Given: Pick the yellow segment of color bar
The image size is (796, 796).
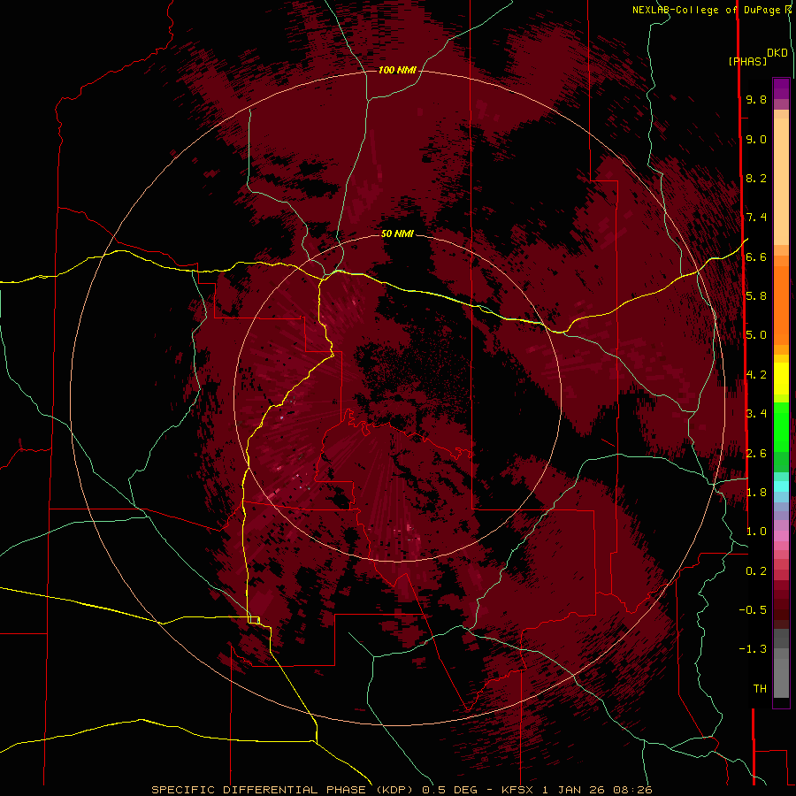Looking at the screenshot, I should (781, 379).
